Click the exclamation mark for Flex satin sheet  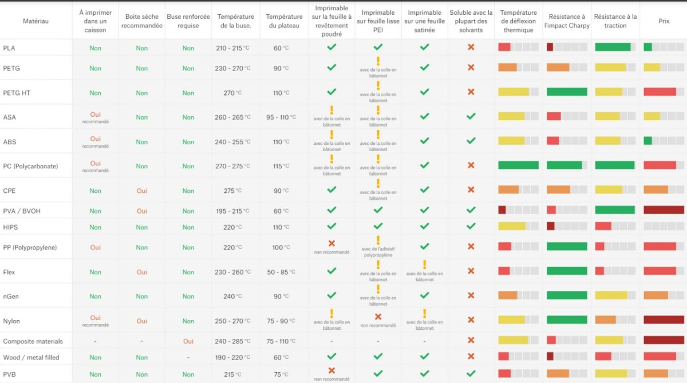coord(424,264)
